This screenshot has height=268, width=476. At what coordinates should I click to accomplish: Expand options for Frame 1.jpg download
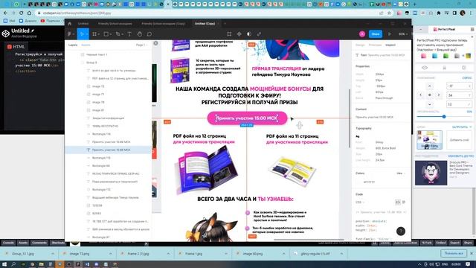[226, 253]
